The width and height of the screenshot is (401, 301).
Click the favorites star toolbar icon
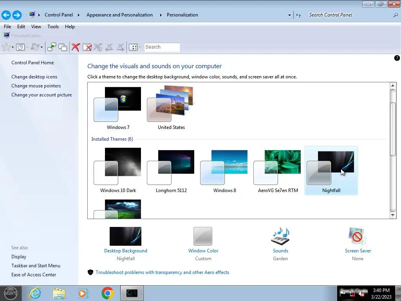point(6,47)
